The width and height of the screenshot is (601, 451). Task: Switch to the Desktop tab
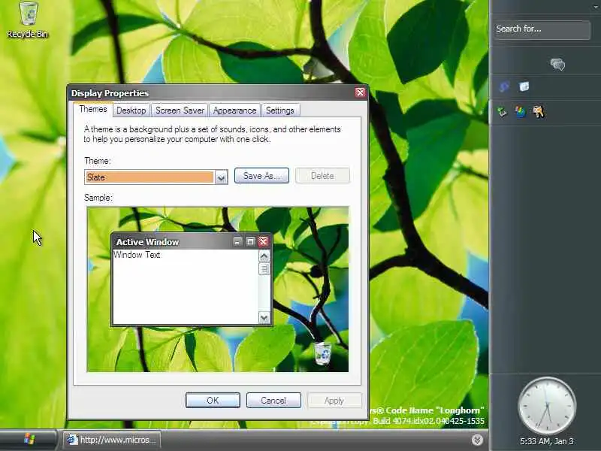tap(131, 110)
